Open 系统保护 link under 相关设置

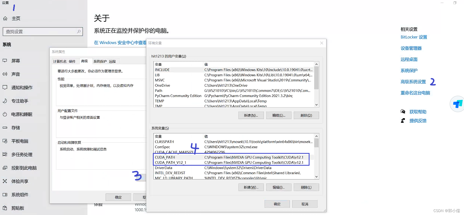(409, 71)
